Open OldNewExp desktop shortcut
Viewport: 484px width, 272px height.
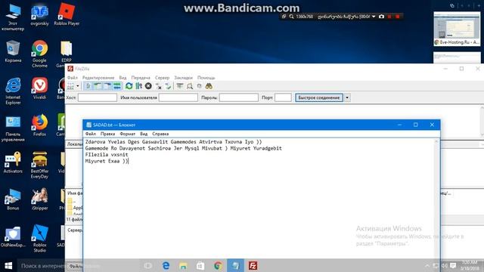click(x=13, y=236)
